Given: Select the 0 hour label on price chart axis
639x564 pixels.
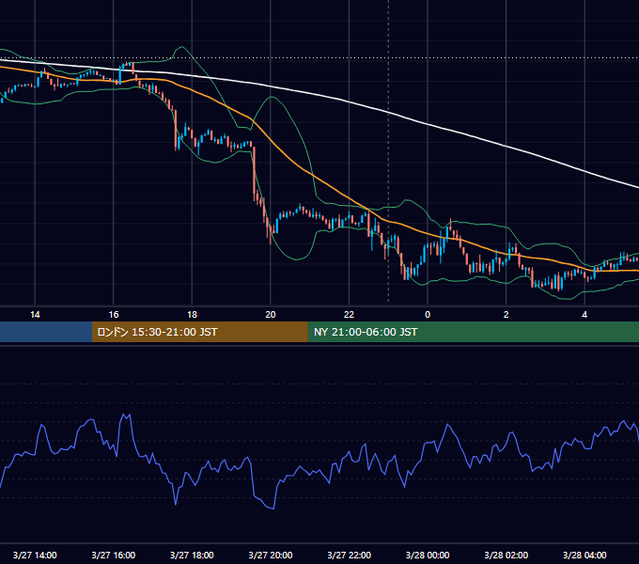Looking at the screenshot, I should click(428, 315).
